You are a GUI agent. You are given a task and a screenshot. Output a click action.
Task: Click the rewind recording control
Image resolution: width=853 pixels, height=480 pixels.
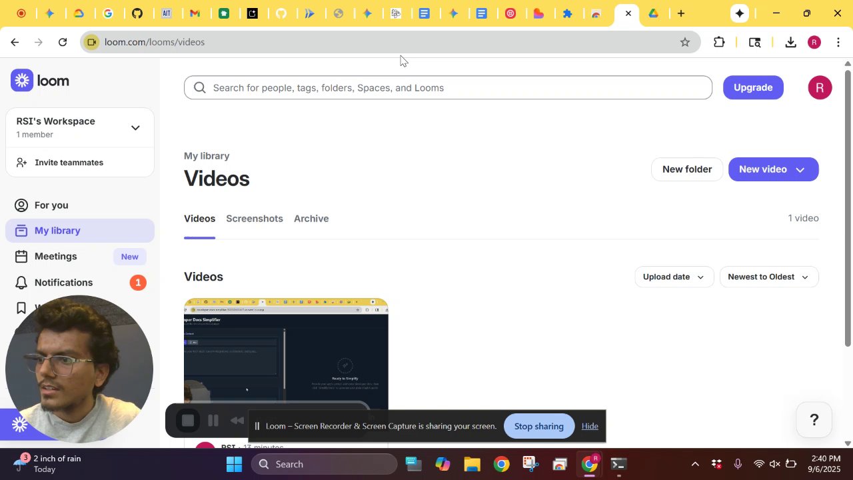pyautogui.click(x=237, y=421)
